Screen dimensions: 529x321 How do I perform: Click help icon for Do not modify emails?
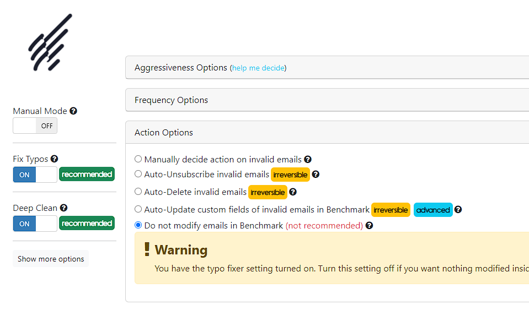(x=369, y=225)
